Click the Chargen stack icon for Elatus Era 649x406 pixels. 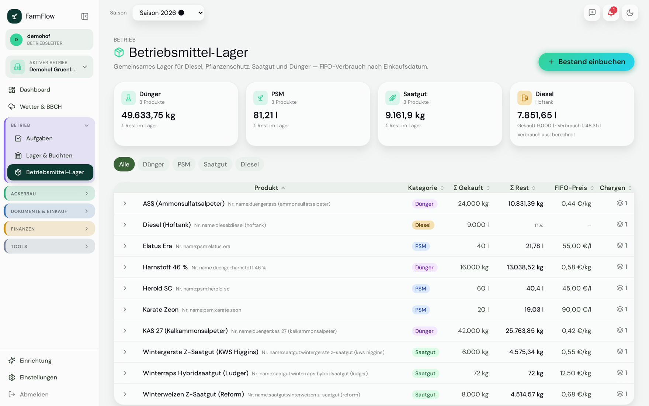pyautogui.click(x=620, y=245)
